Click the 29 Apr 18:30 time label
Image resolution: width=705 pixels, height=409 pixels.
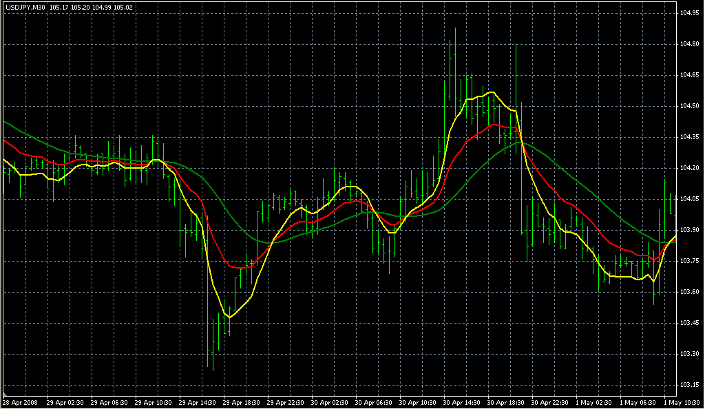pyautogui.click(x=240, y=402)
